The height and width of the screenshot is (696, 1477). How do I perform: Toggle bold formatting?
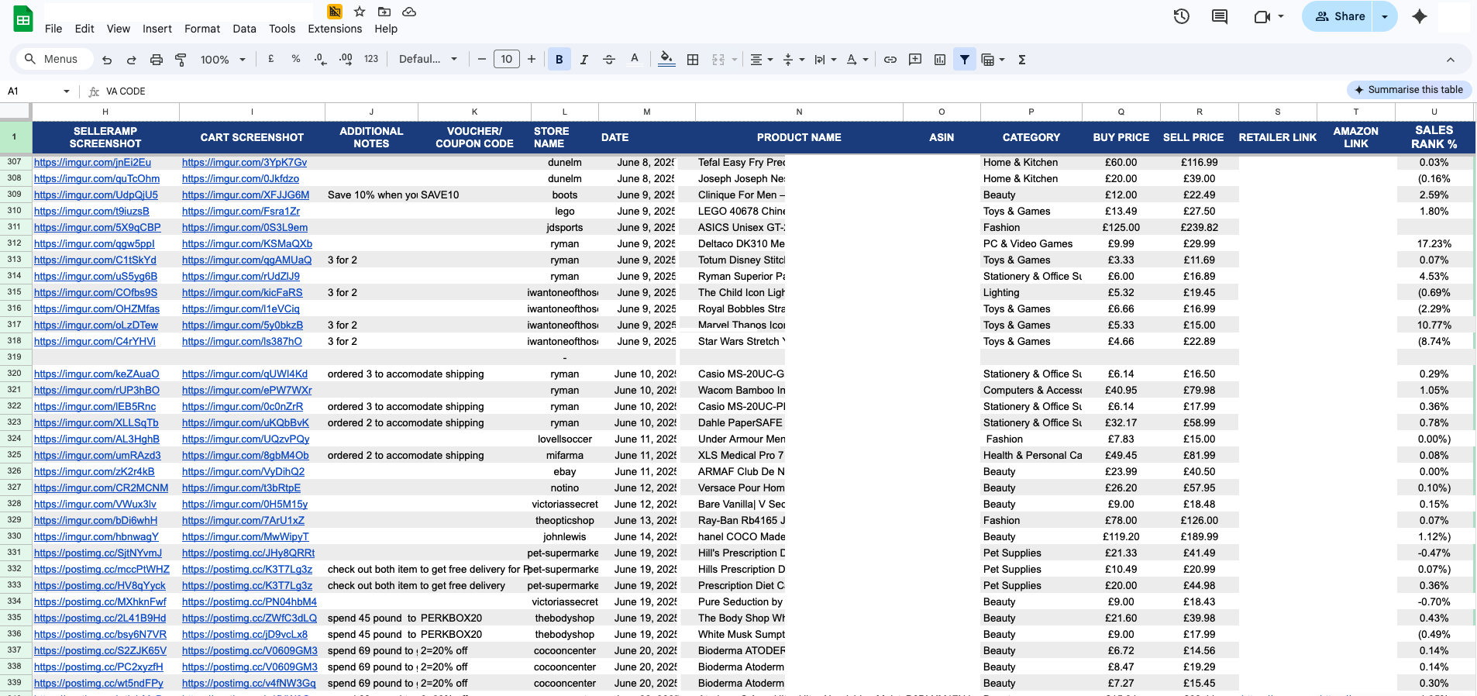[x=559, y=60]
